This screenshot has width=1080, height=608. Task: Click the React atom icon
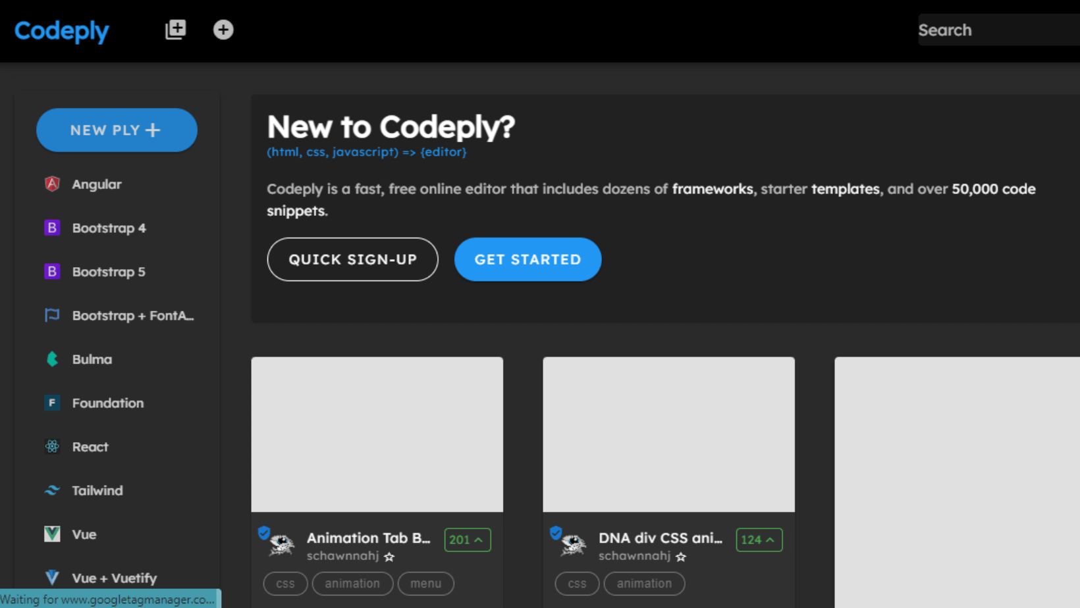[x=52, y=447]
